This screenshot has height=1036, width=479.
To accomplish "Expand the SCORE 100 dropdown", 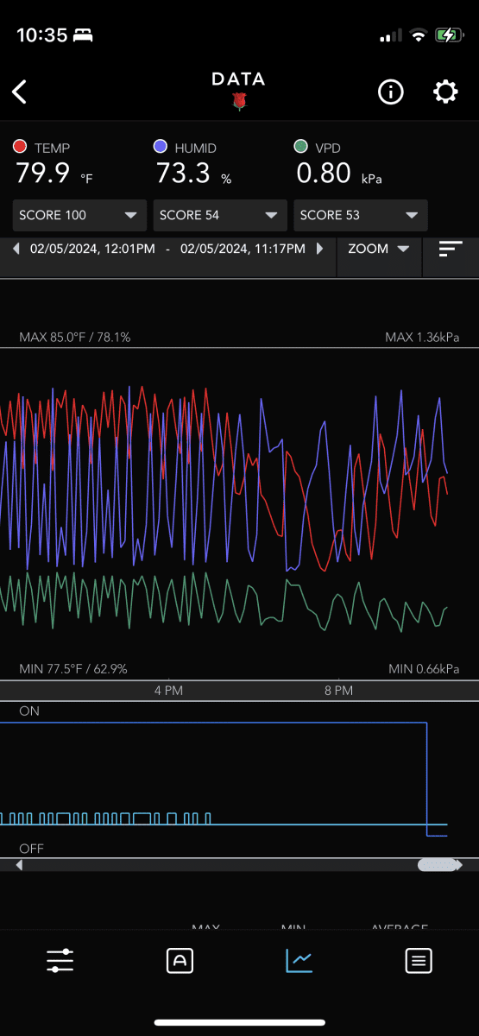I will click(79, 215).
